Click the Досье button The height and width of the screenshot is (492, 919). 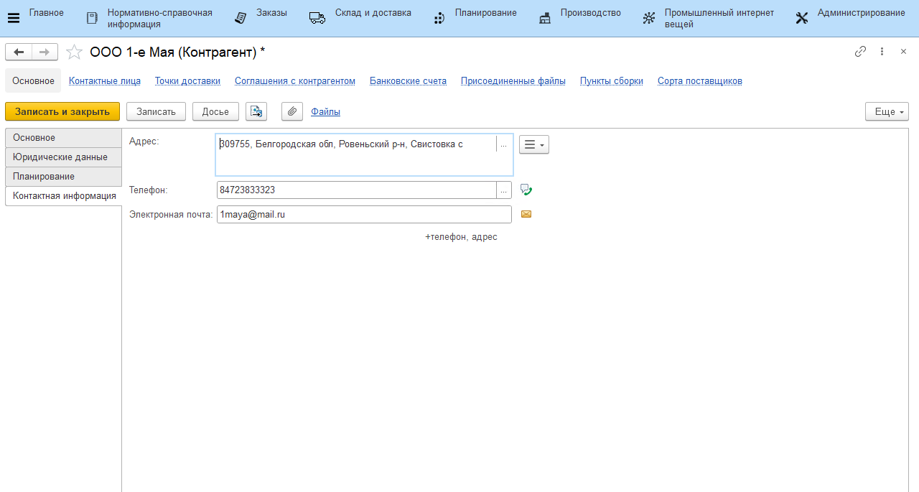(x=215, y=111)
